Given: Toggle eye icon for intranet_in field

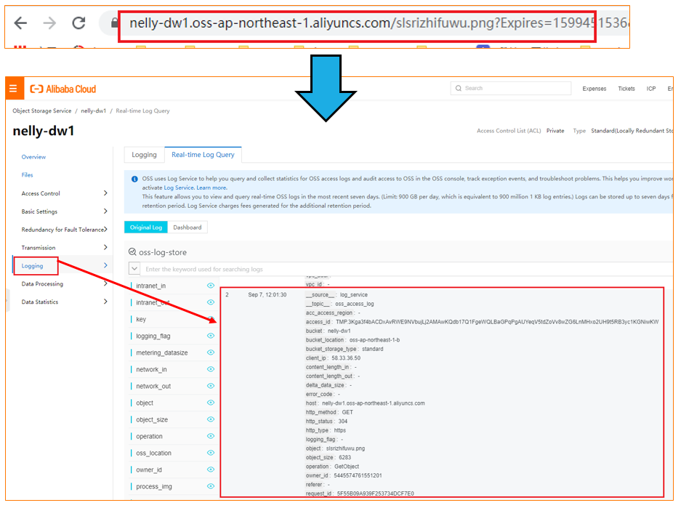Looking at the screenshot, I should 211,286.
